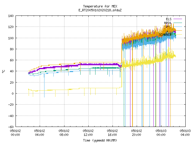Click the 'SCANNER' legend label
Viewport: 191px width, 143px height.
pyautogui.click(x=165, y=35)
